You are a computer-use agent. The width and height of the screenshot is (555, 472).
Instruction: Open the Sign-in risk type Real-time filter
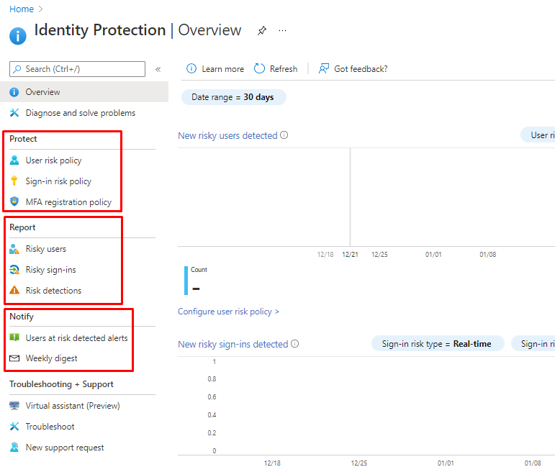click(437, 344)
